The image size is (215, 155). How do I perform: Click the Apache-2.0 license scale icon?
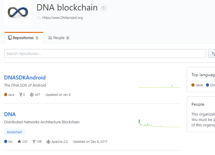click(48, 142)
